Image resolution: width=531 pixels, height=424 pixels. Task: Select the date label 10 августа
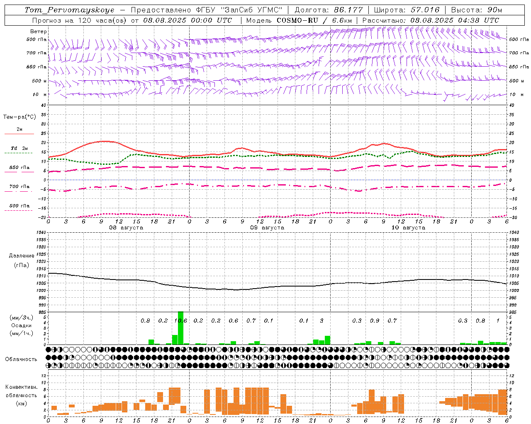tap(408, 228)
